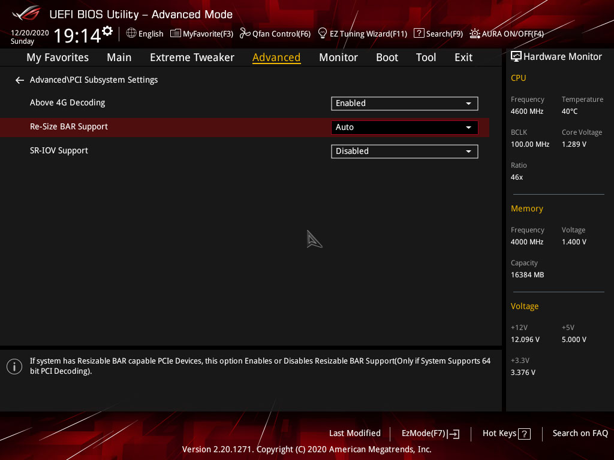Open the Extreme Tweaker tab
This screenshot has width=614, height=460.
[192, 57]
